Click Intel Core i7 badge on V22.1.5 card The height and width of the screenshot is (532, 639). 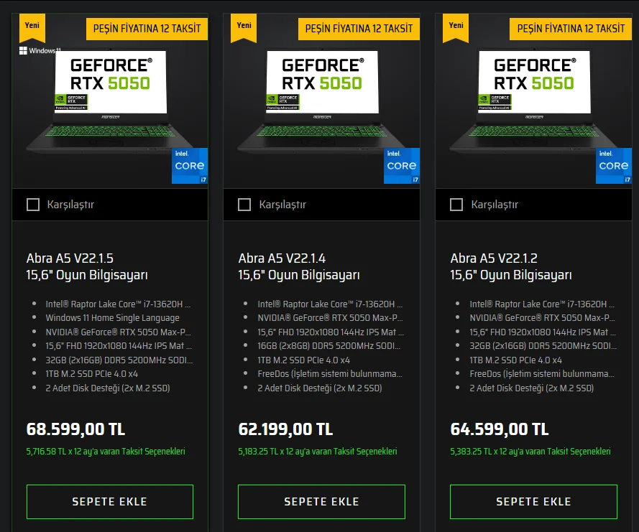(x=190, y=166)
